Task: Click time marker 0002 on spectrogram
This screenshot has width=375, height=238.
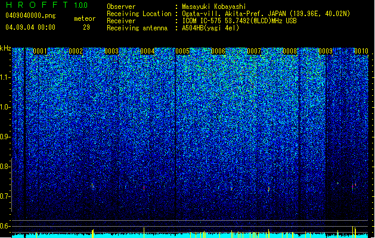Action: click(x=76, y=51)
